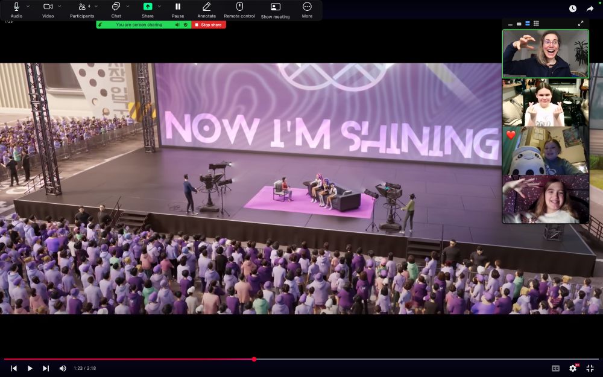Select the second participant video thumbnail
Viewport: 603px width, 377px height.
click(545, 103)
